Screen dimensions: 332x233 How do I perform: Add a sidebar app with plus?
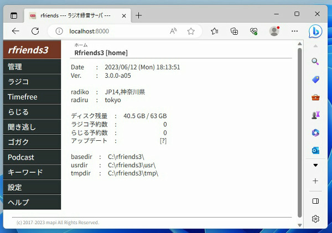pyautogui.click(x=315, y=181)
